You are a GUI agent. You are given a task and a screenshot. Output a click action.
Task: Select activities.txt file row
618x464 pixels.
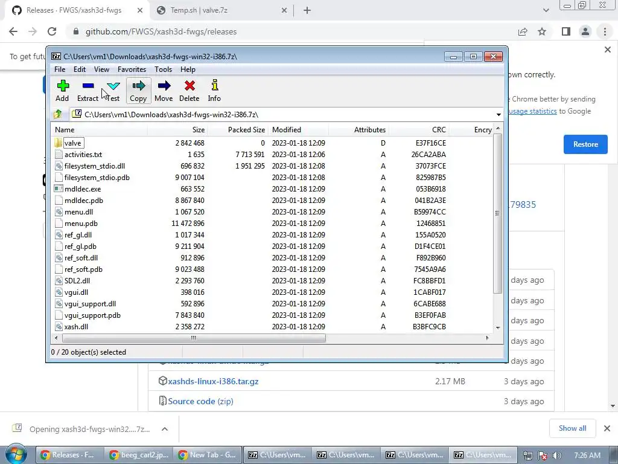[x=272, y=155]
